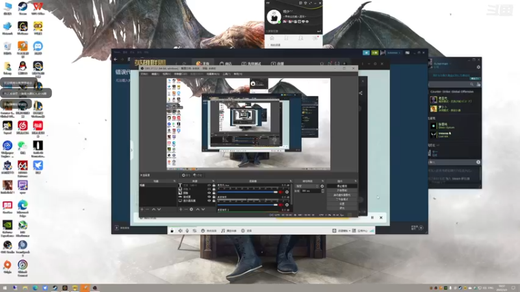Image resolution: width=520 pixels, height=292 pixels.
Task: Add a source with the OBS plus icon
Action: [x=181, y=209]
